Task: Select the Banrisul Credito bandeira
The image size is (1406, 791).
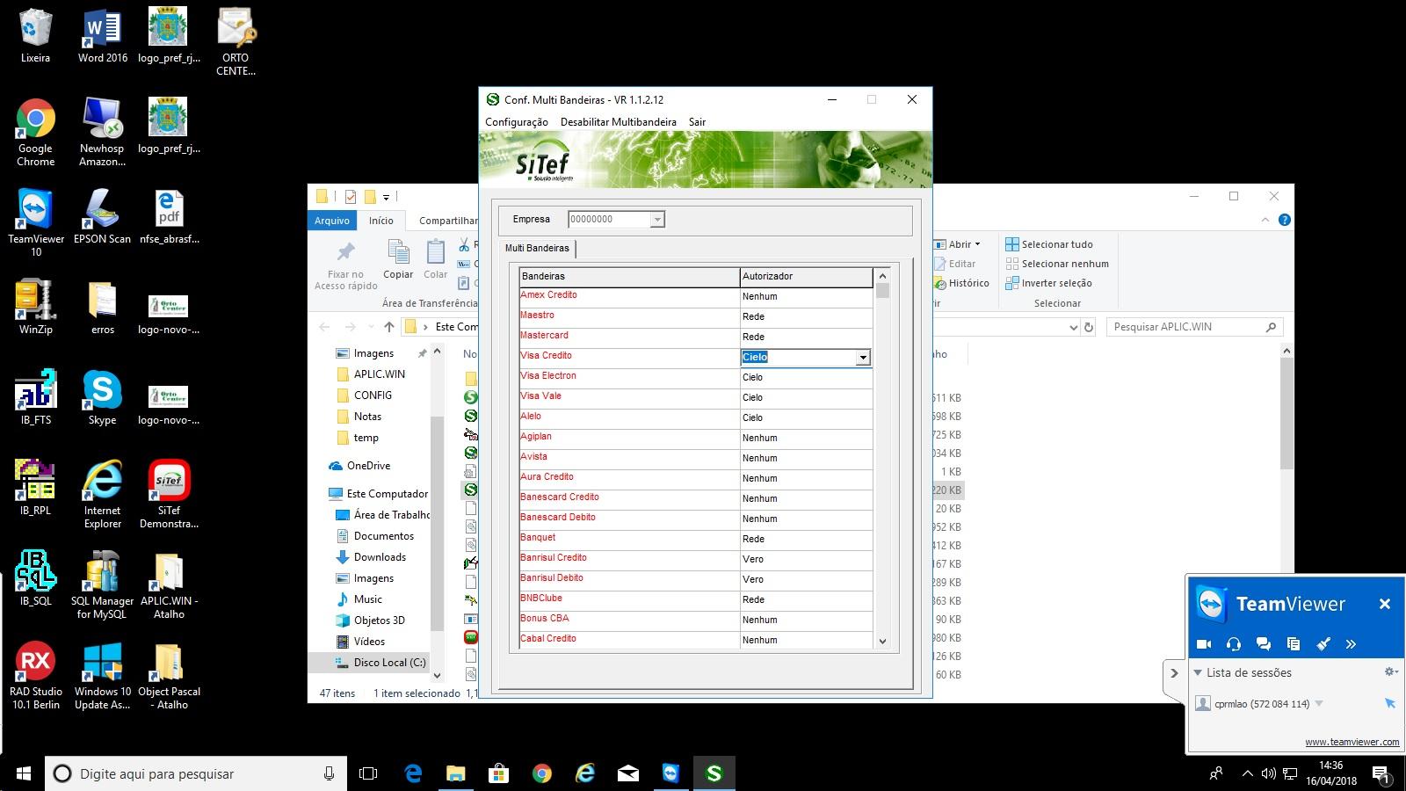Action: [x=629, y=559]
